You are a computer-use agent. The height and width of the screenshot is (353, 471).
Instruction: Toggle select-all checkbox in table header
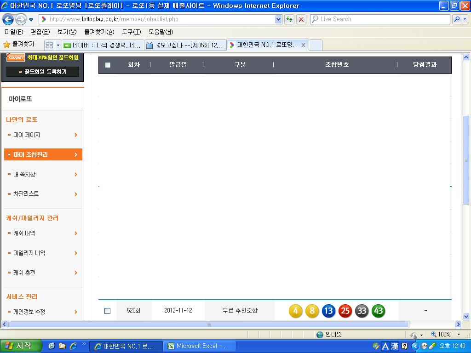[x=108, y=65]
